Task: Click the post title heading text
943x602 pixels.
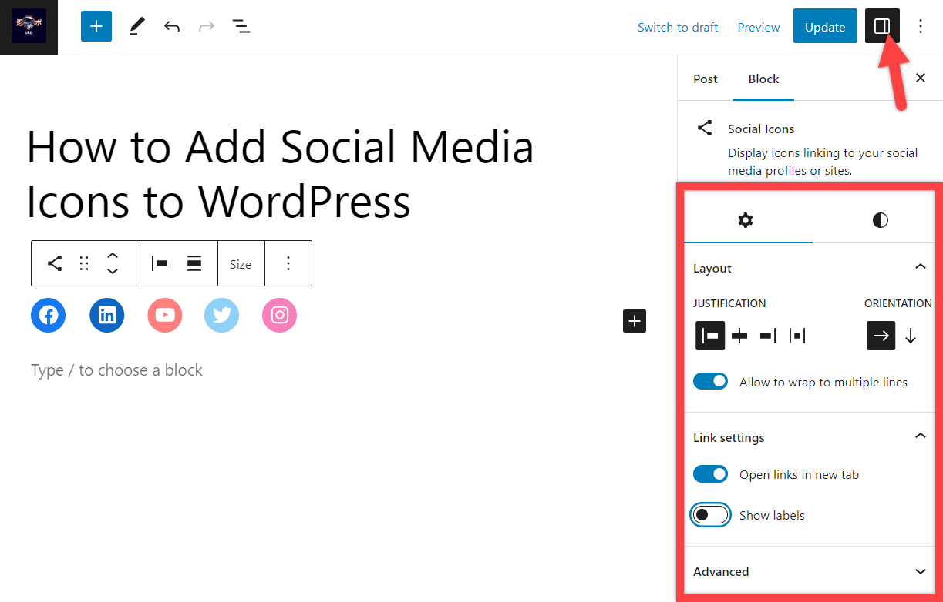Action: (x=281, y=174)
